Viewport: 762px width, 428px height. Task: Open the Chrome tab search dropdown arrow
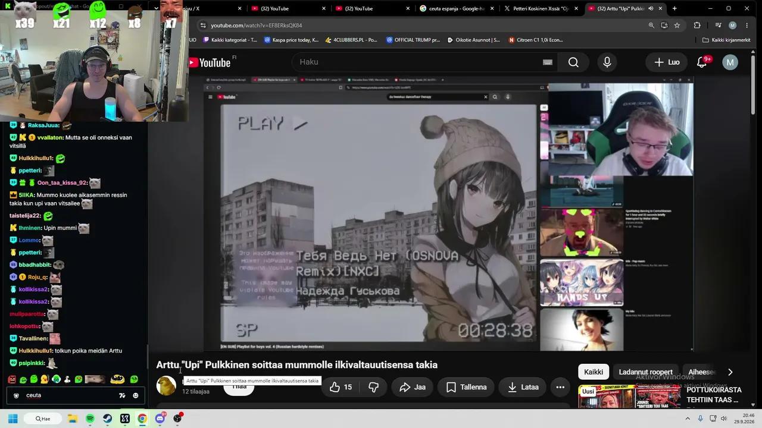[x=157, y=8]
